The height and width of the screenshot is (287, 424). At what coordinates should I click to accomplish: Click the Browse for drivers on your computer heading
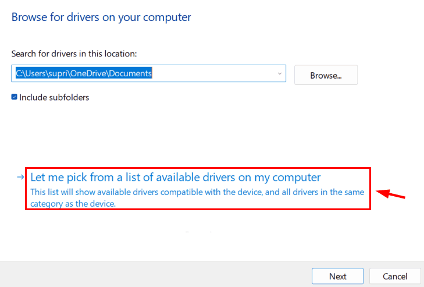pyautogui.click(x=101, y=17)
